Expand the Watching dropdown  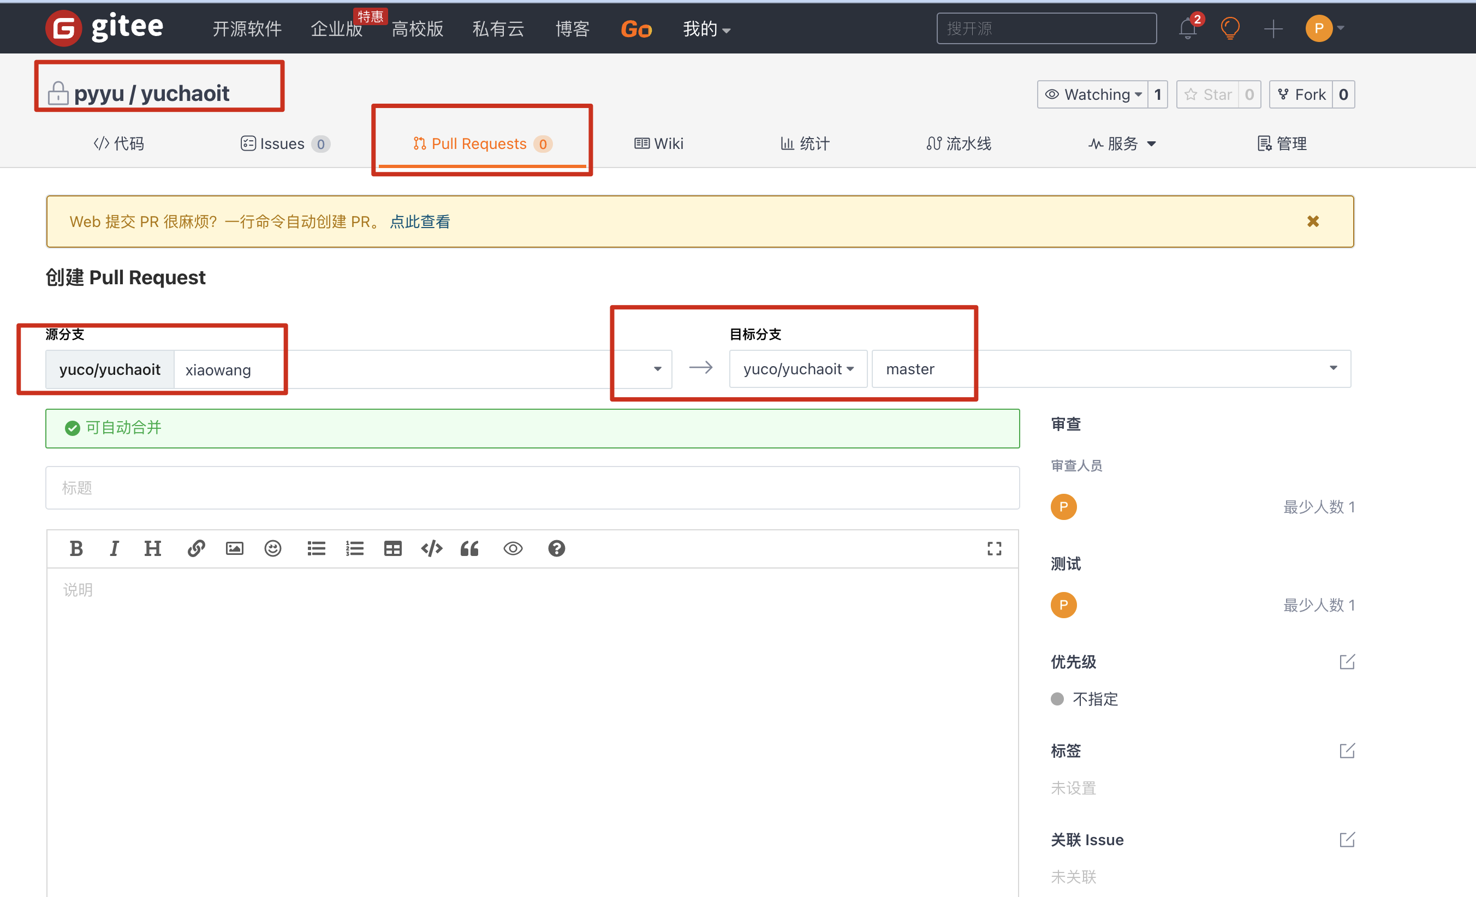pyautogui.click(x=1093, y=94)
